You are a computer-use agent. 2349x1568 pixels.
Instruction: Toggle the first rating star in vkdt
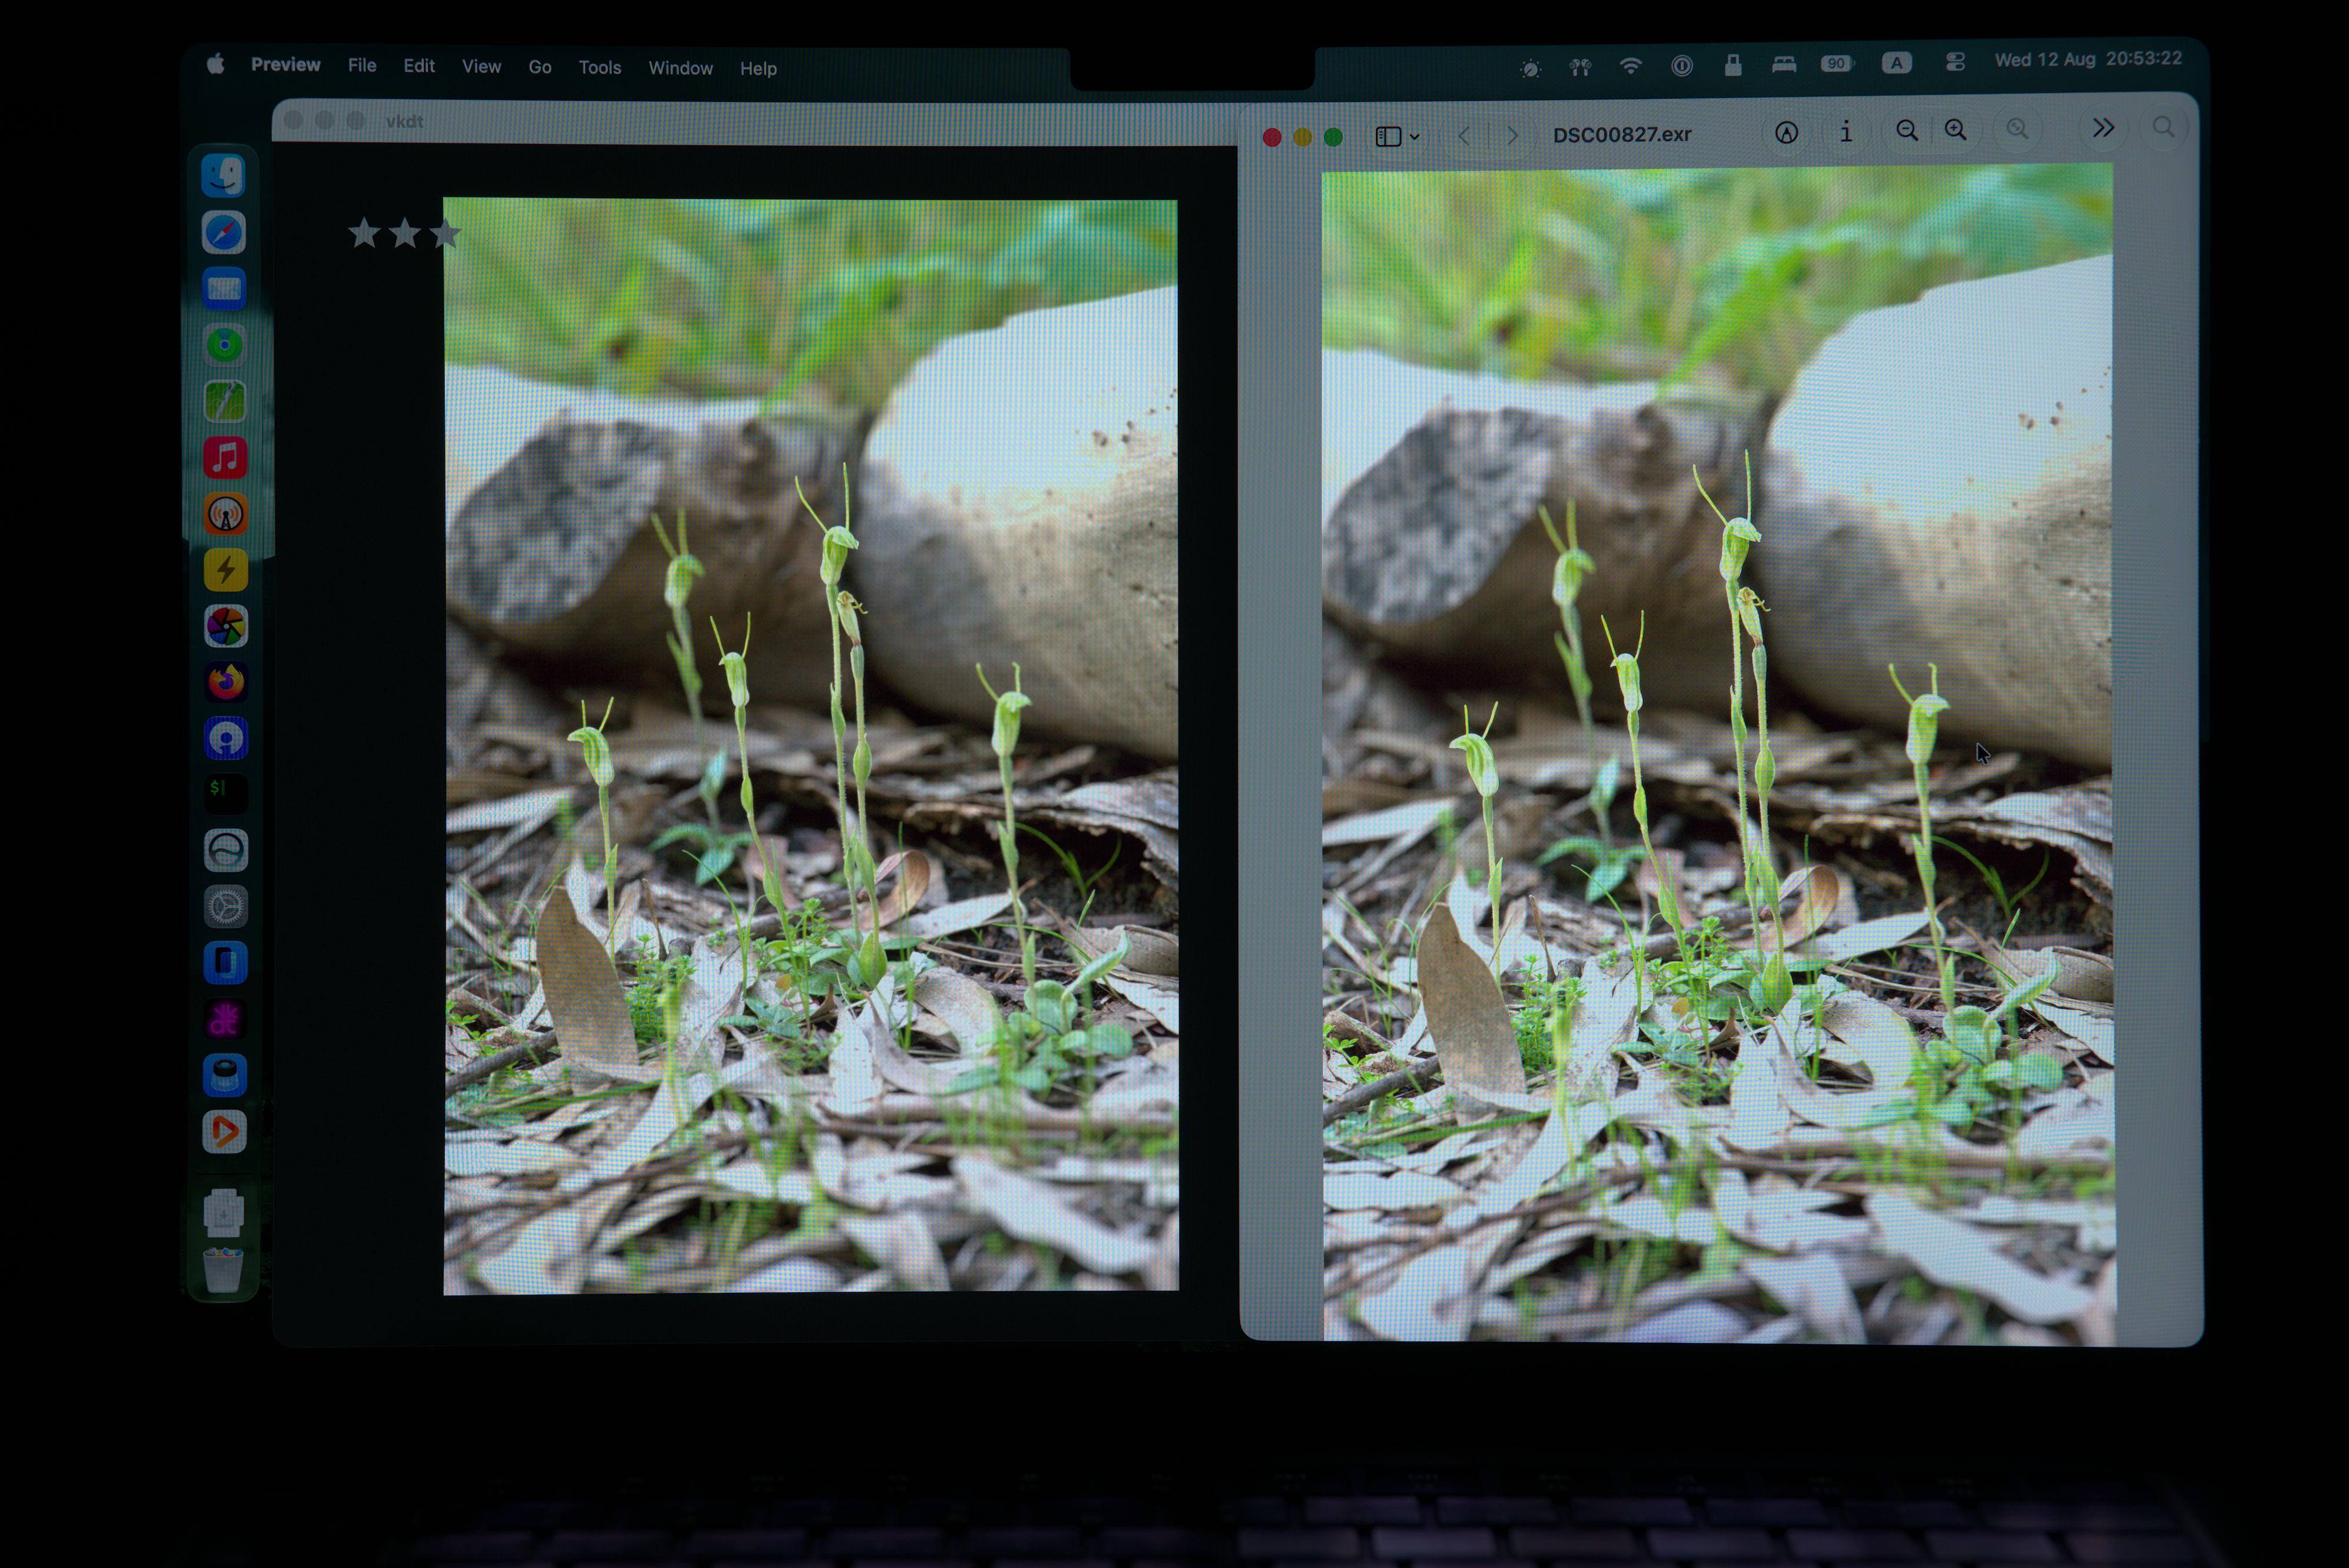point(364,234)
